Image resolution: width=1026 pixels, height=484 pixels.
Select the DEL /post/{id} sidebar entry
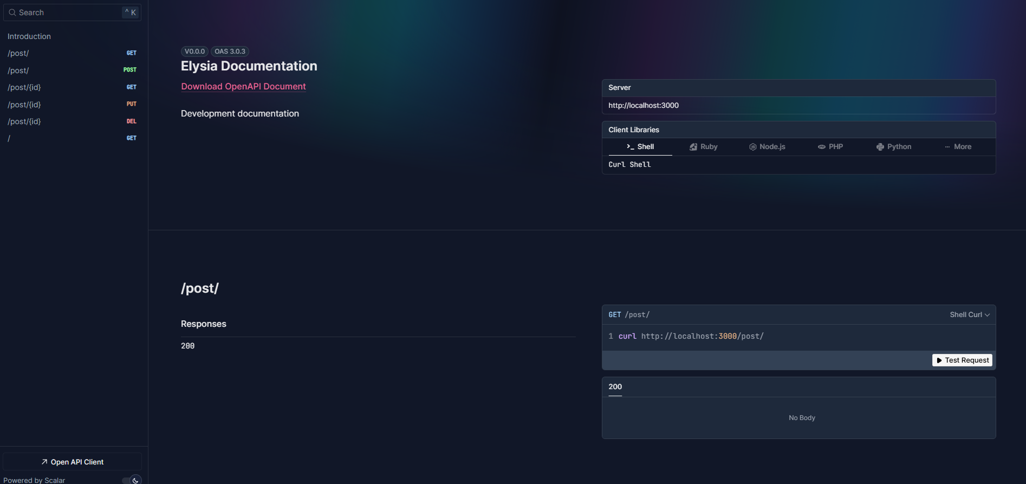pos(72,121)
